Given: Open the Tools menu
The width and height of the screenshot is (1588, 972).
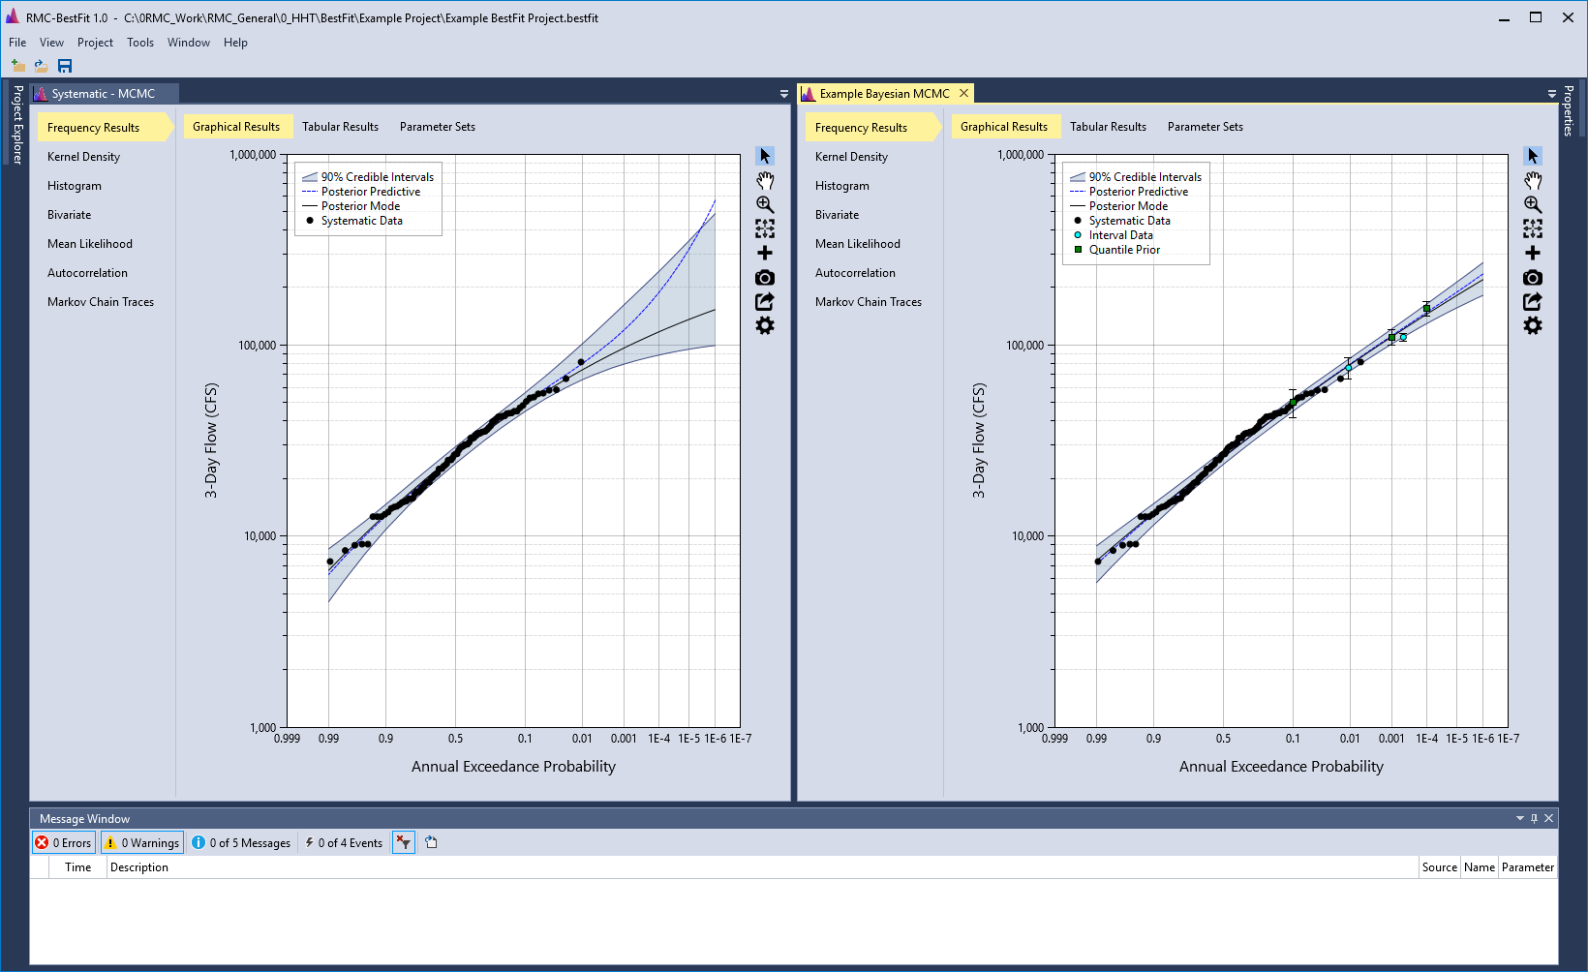Looking at the screenshot, I should [x=140, y=43].
